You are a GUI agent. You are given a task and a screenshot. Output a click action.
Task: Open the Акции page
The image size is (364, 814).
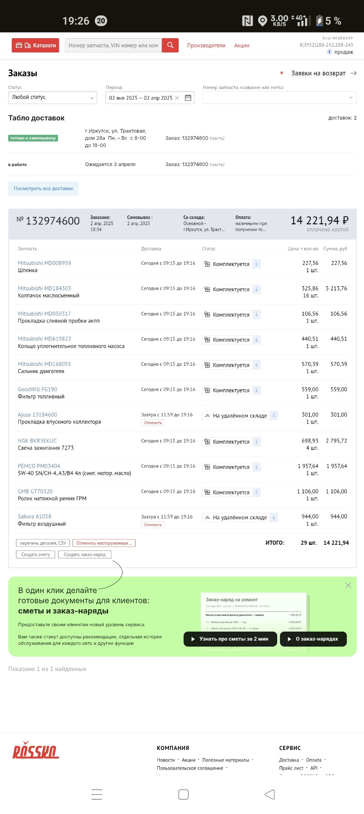[x=242, y=45]
